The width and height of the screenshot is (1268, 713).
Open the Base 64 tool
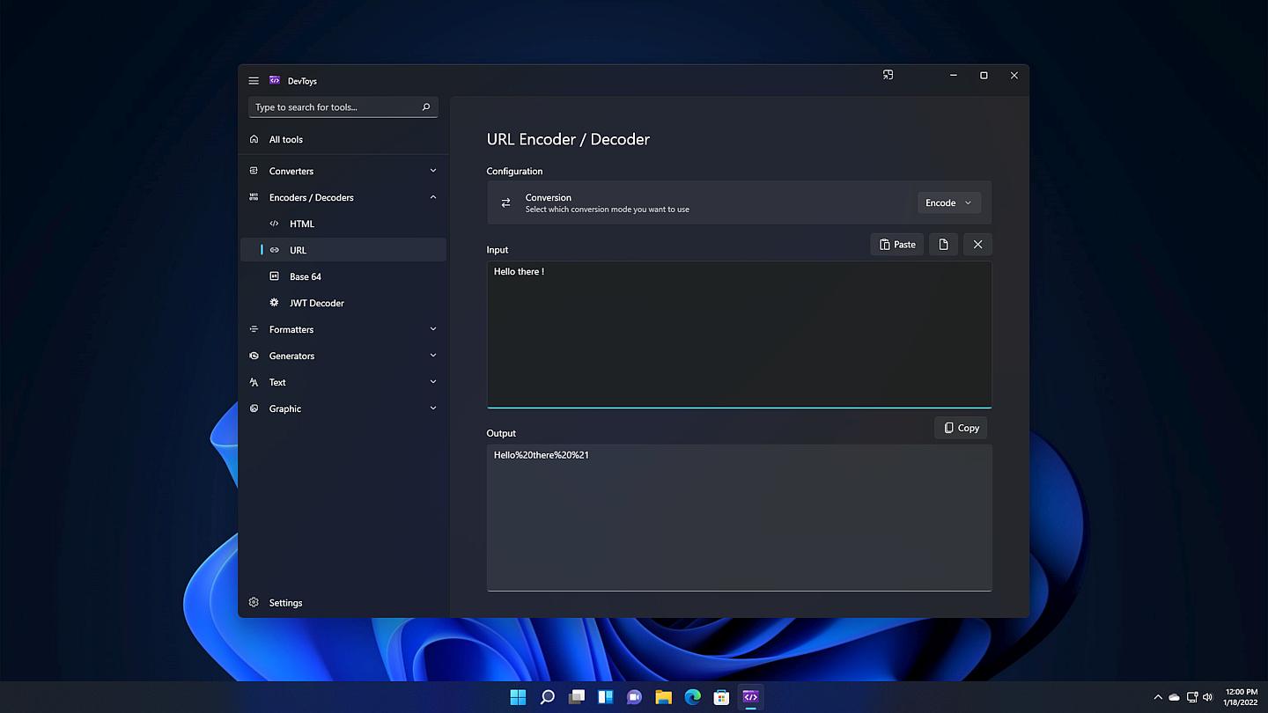click(343, 276)
